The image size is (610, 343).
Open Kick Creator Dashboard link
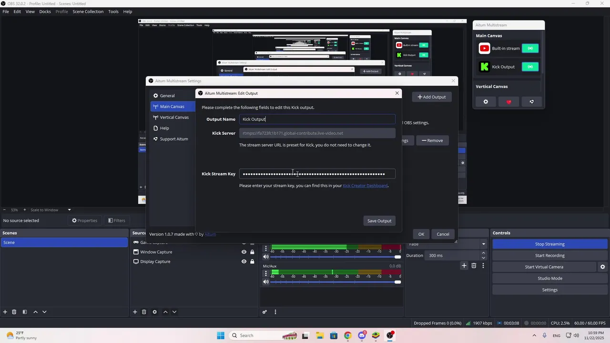365,186
